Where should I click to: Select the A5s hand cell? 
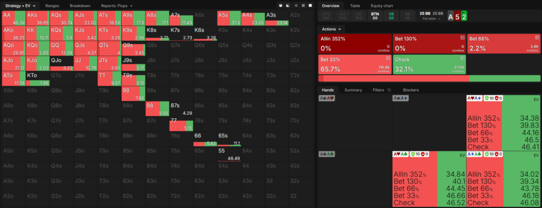[x=229, y=19]
